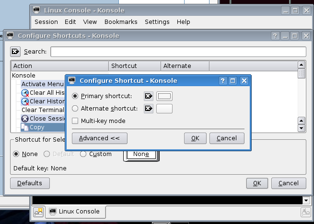Click into the Search input field

178,52
